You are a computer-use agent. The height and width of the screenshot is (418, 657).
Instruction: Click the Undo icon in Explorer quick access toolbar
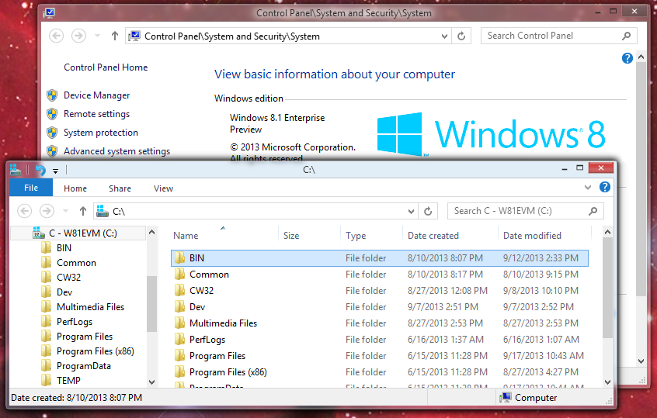tap(40, 171)
